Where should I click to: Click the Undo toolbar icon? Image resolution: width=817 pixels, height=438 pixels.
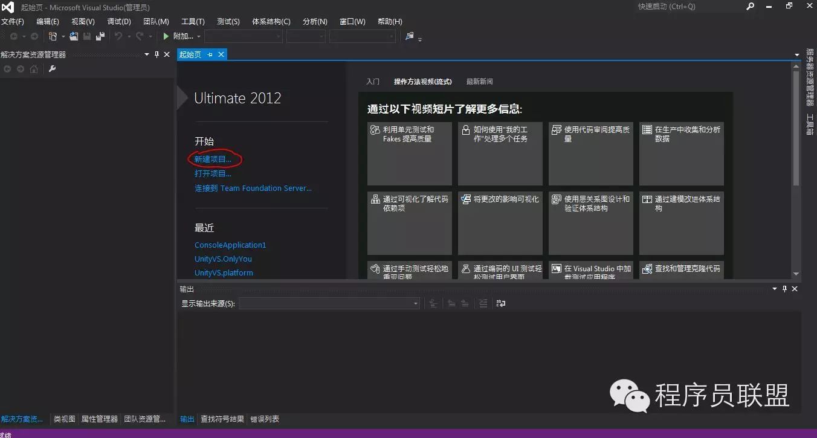(x=118, y=36)
